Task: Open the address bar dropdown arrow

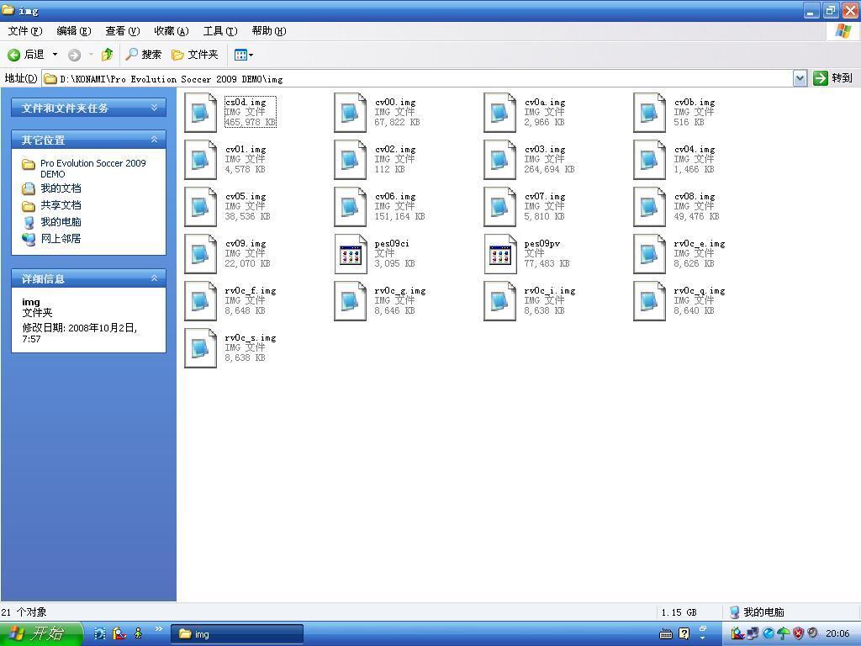Action: (800, 78)
